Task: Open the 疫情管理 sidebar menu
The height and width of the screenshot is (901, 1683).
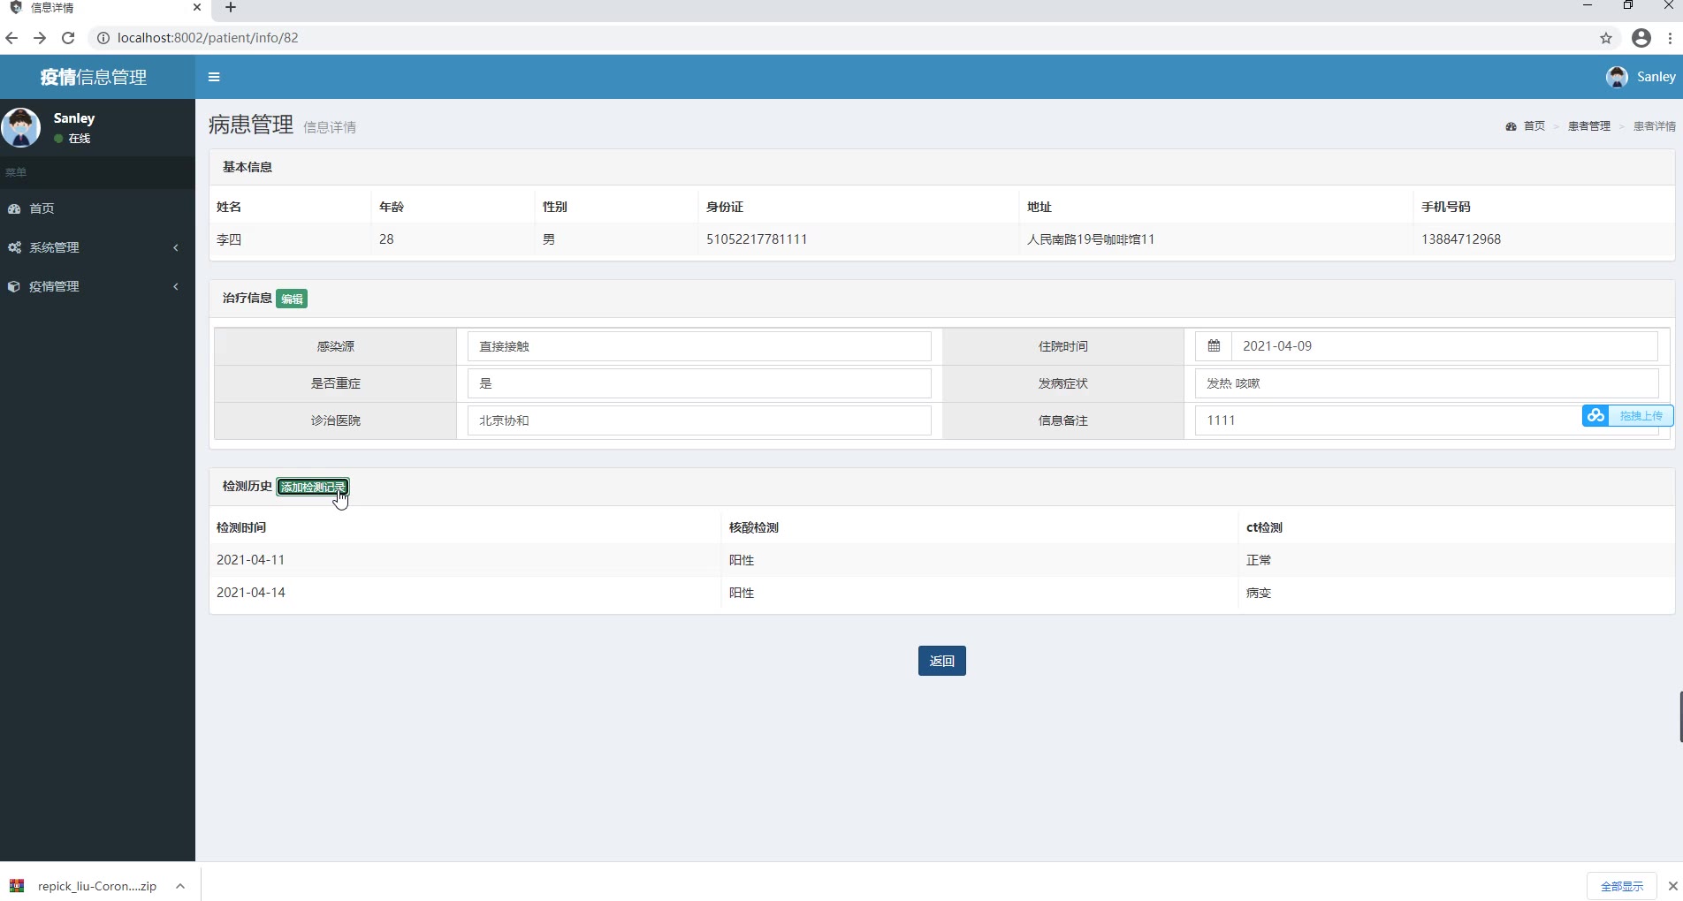Action: (97, 286)
